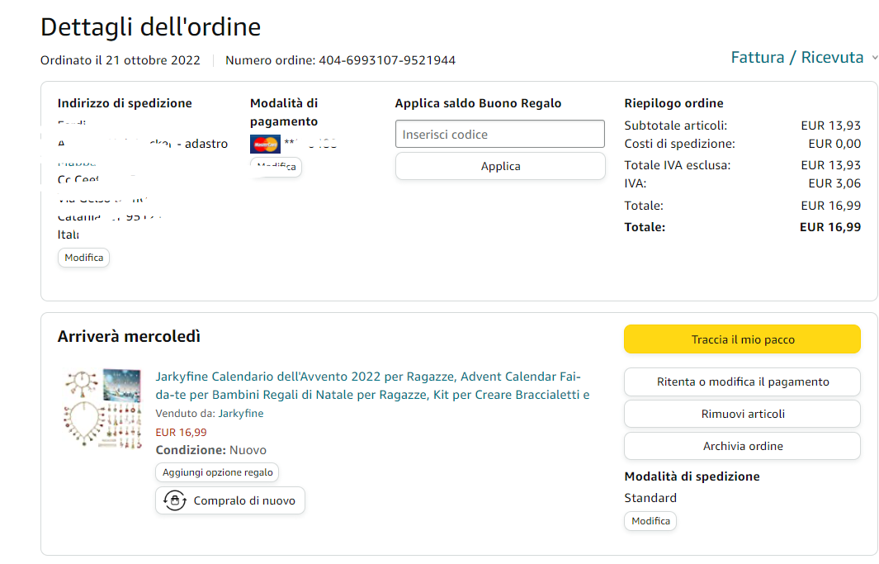Expand the Fattura / Ricevuta chevron arrow
879x564 pixels.
click(875, 58)
